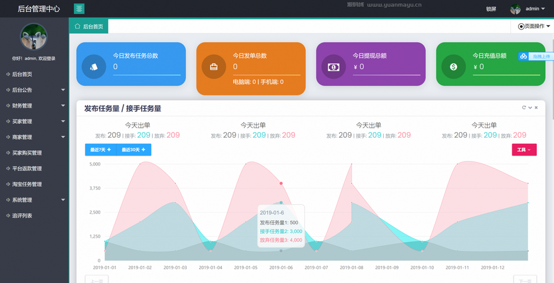Click the 今日发布任务总数 card icon
Image resolution: width=554 pixels, height=283 pixels.
94,67
